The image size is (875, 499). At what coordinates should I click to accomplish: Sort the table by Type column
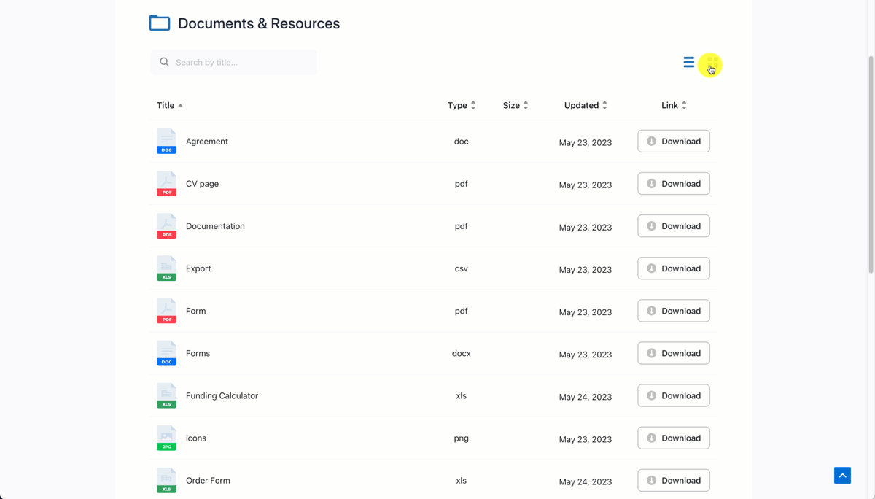coord(462,105)
